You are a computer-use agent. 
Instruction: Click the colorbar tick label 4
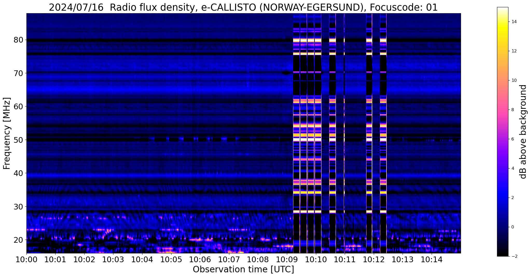pos(512,168)
